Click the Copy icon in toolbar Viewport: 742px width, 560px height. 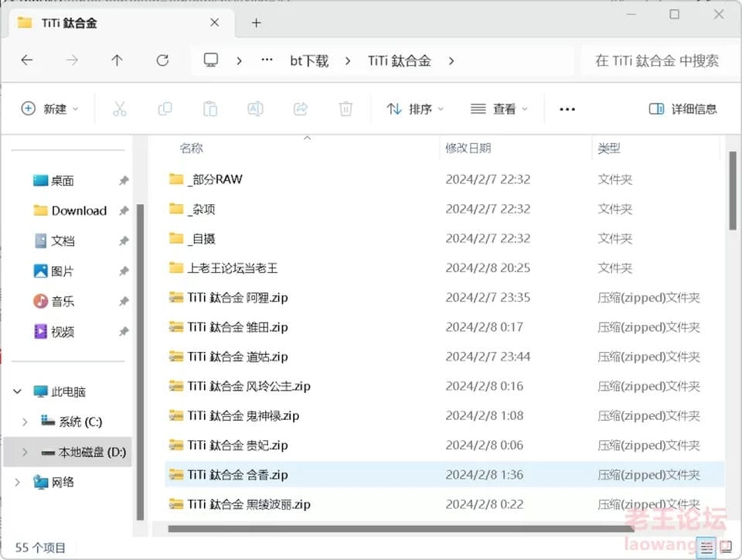click(x=165, y=109)
